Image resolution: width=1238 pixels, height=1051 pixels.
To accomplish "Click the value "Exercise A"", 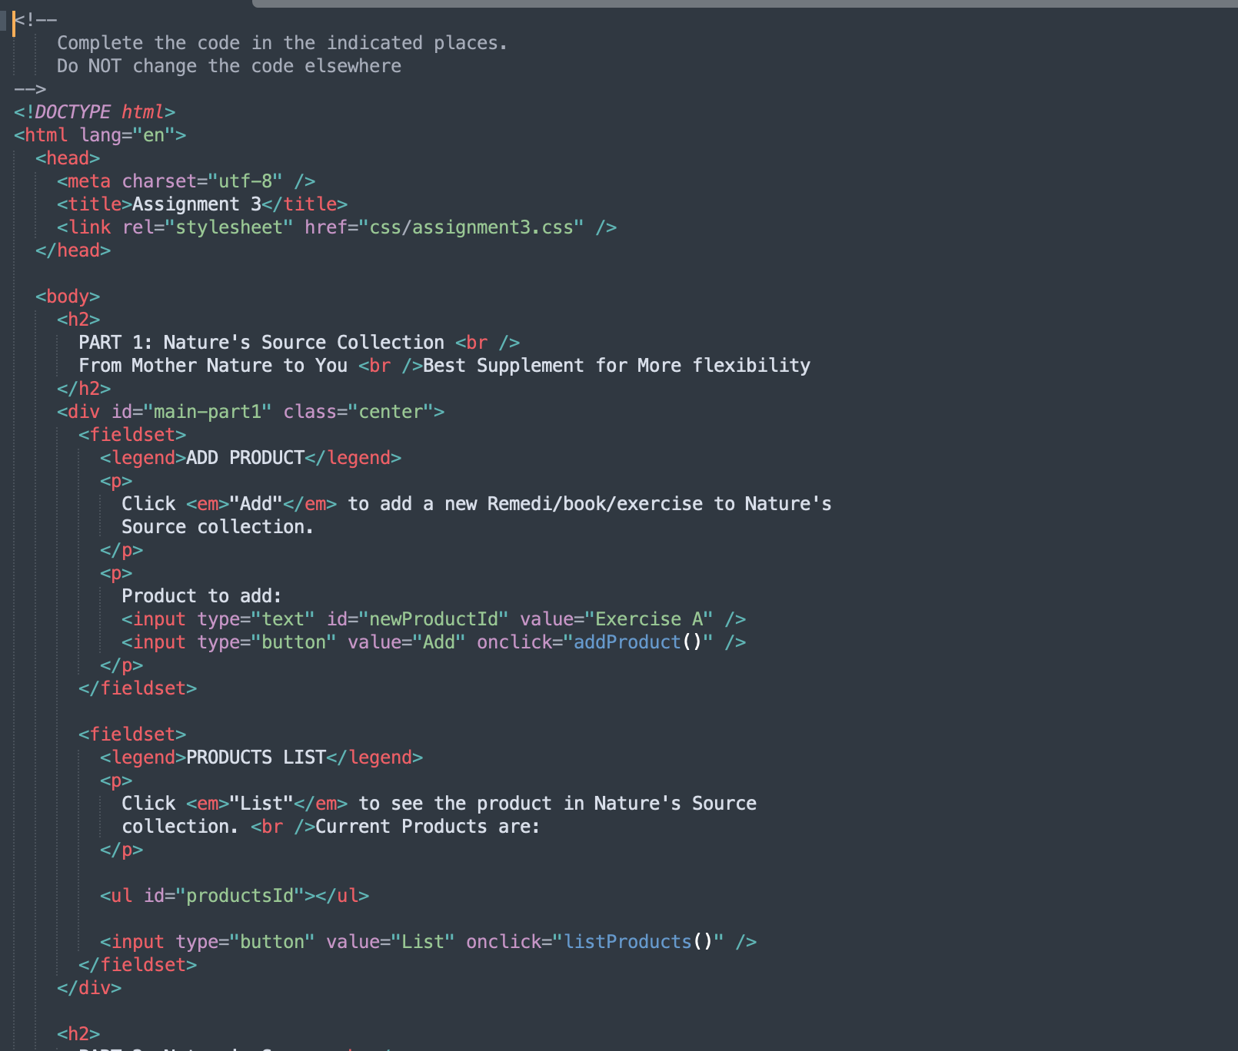I will (649, 619).
